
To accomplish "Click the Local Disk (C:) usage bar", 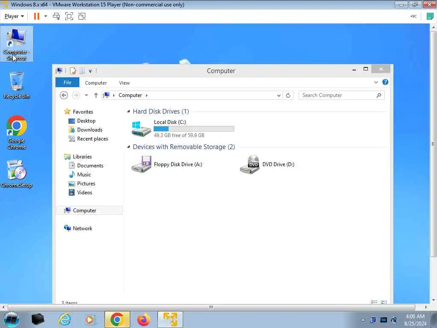I will click(194, 129).
